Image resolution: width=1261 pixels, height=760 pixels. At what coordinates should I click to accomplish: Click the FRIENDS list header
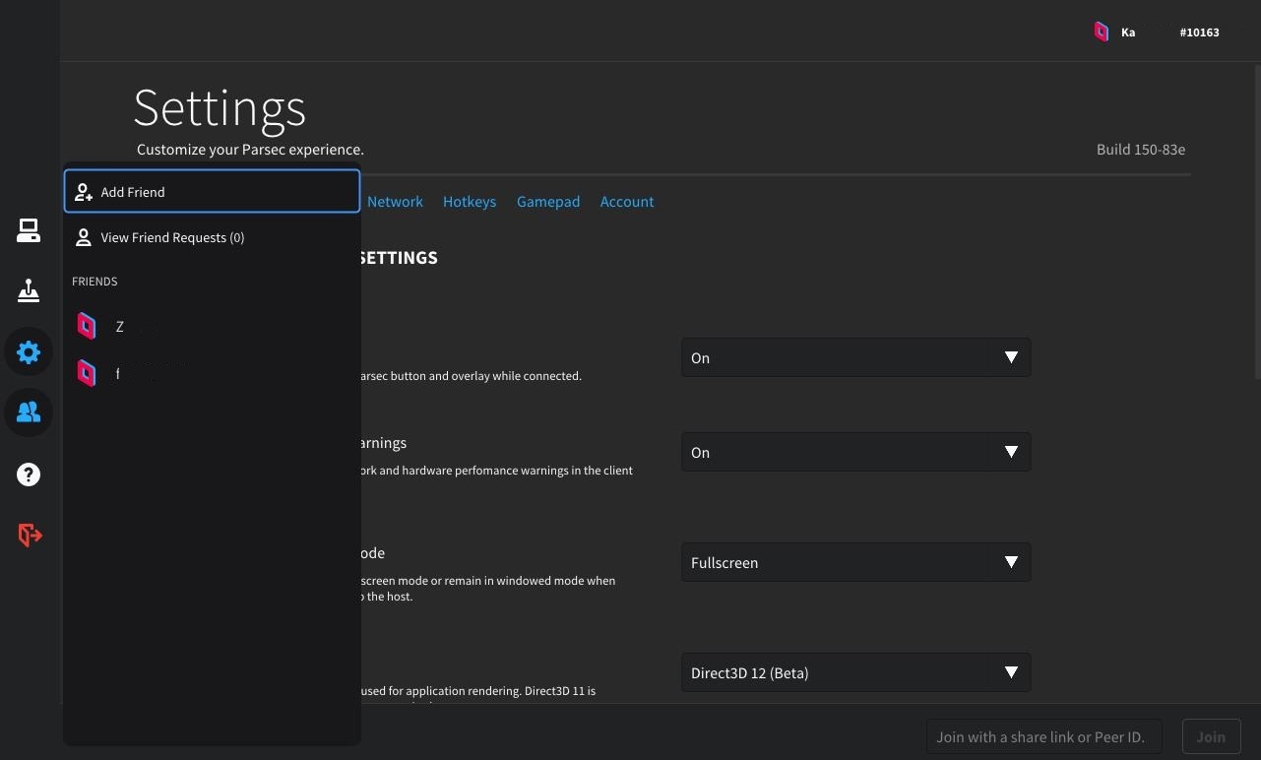(95, 282)
